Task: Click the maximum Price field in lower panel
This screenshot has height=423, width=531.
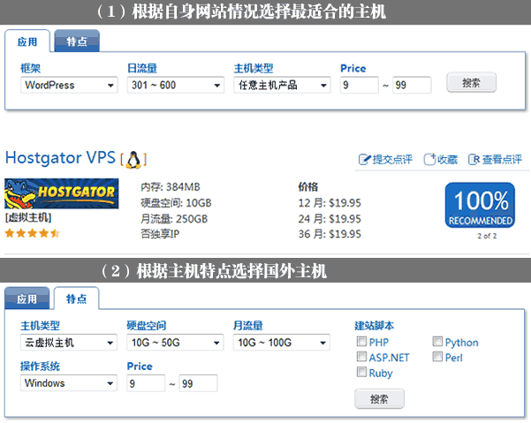Action: click(199, 383)
